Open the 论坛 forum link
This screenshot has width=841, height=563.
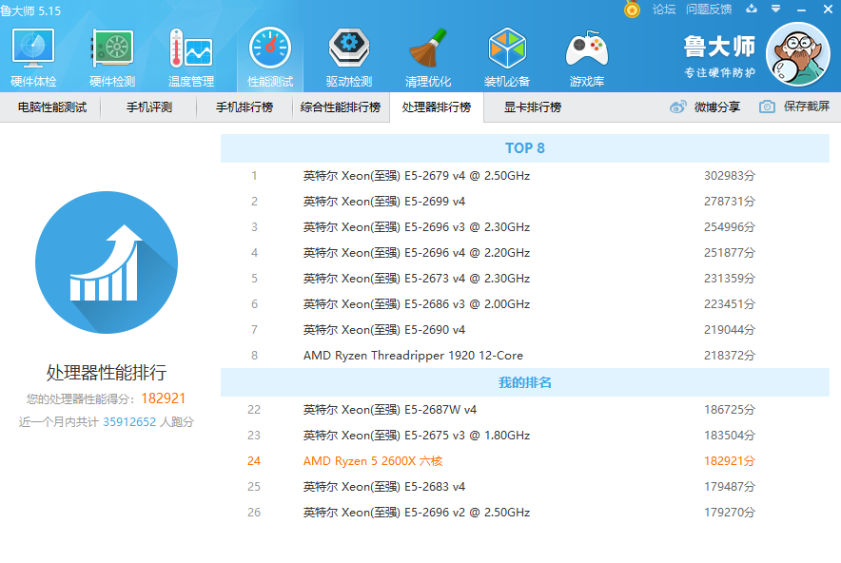point(664,10)
